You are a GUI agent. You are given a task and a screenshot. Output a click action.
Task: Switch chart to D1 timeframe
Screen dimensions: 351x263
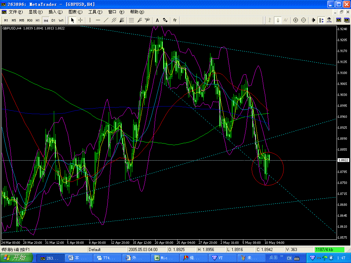[53, 20]
